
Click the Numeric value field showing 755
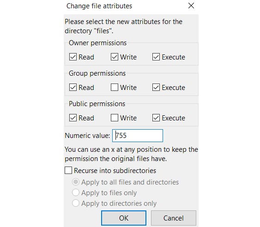coord(138,136)
